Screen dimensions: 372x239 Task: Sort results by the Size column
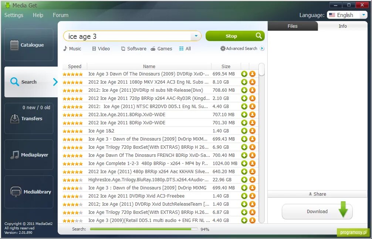pos(226,67)
